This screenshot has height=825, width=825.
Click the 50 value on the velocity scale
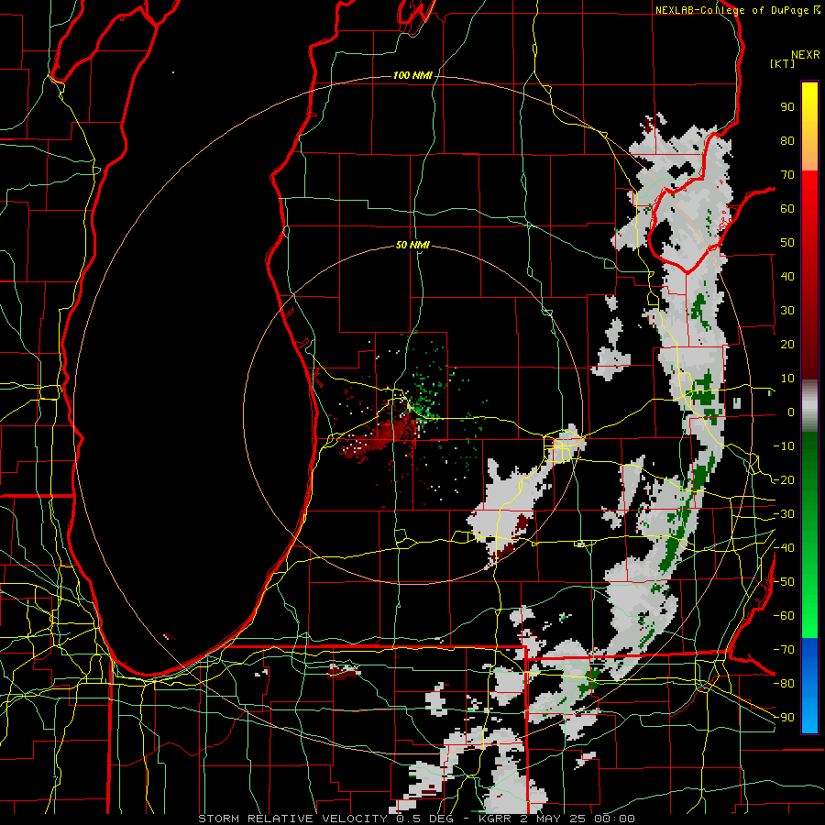pyautogui.click(x=787, y=243)
